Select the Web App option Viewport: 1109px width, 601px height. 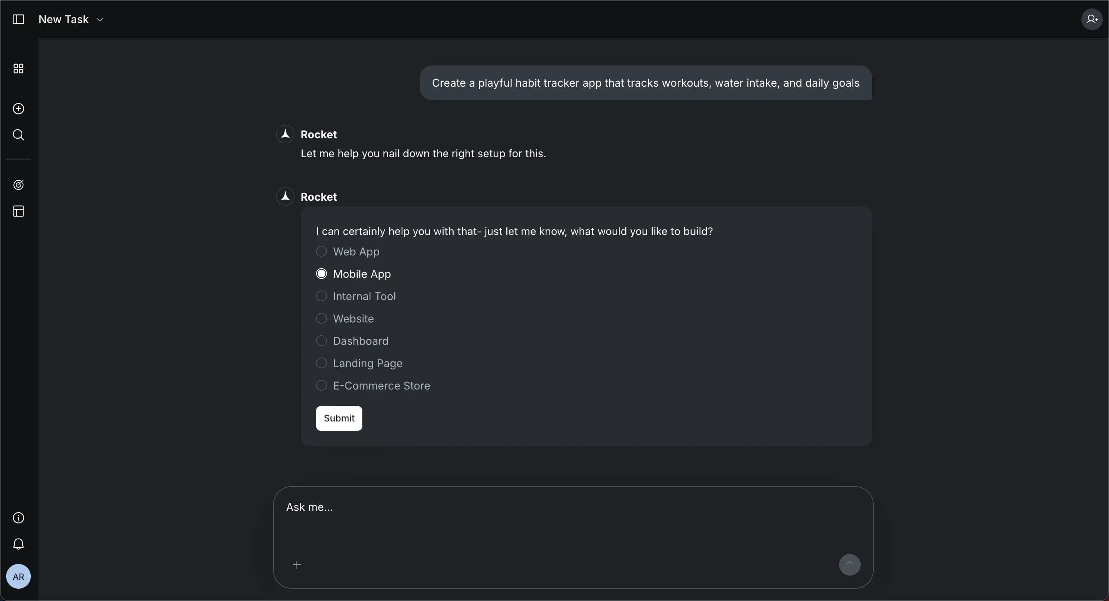coord(321,252)
